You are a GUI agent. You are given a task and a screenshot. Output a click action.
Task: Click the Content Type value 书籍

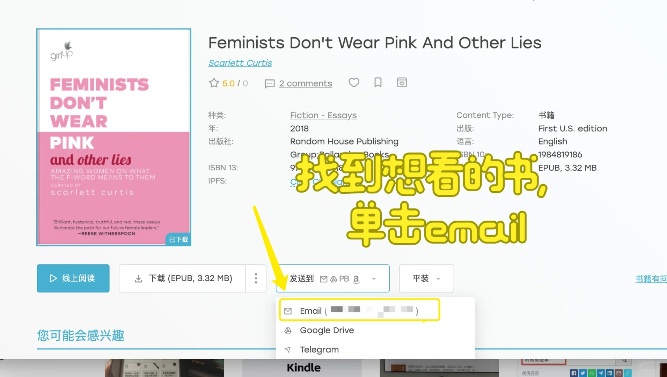[x=547, y=116]
